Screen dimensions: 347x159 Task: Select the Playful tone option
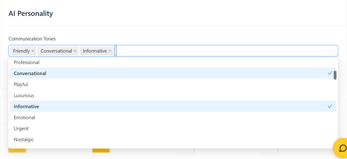(173, 84)
